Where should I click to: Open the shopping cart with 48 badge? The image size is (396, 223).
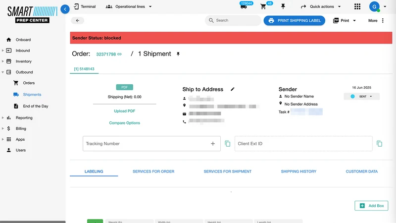tap(263, 6)
